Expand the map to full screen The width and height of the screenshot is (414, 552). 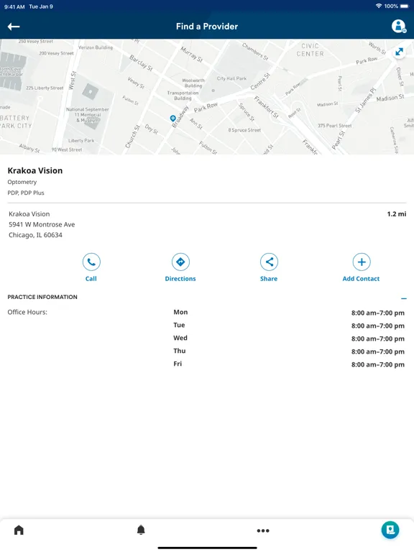399,52
